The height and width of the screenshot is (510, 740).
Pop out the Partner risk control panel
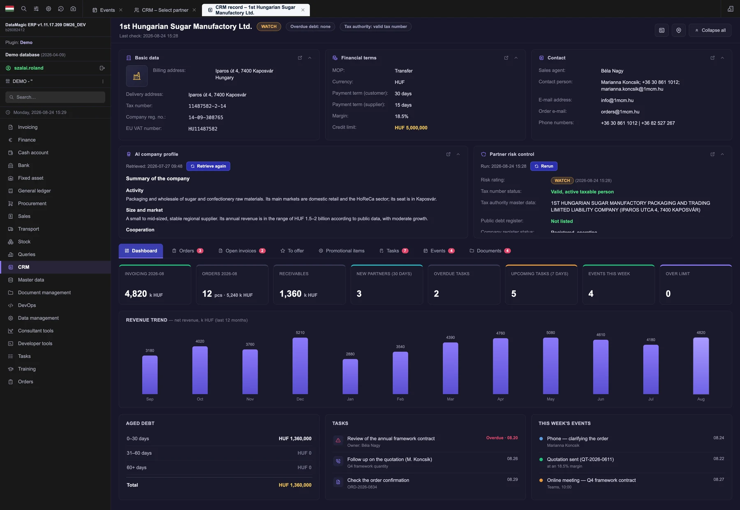click(712, 154)
